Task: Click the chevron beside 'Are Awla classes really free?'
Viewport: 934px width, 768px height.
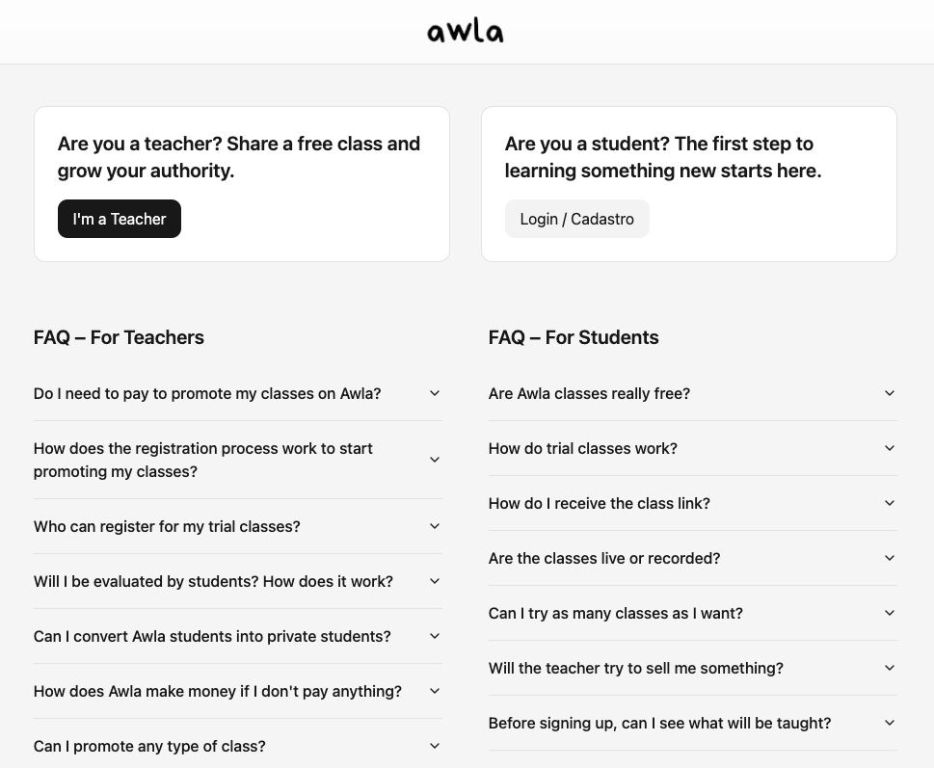Action: [889, 393]
